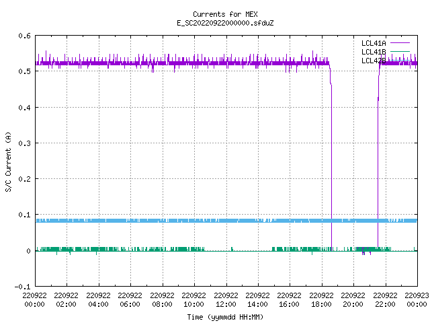Click the LCL41B legend label

pyautogui.click(x=374, y=52)
